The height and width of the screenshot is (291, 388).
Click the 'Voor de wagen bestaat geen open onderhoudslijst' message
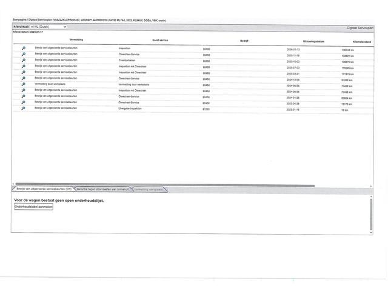59,201
